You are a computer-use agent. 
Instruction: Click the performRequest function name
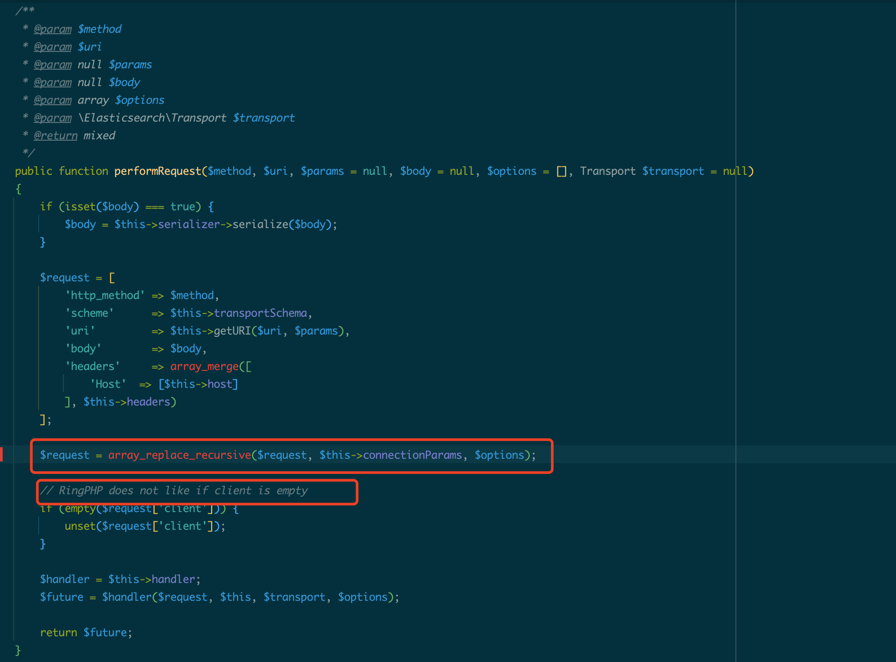(x=158, y=171)
